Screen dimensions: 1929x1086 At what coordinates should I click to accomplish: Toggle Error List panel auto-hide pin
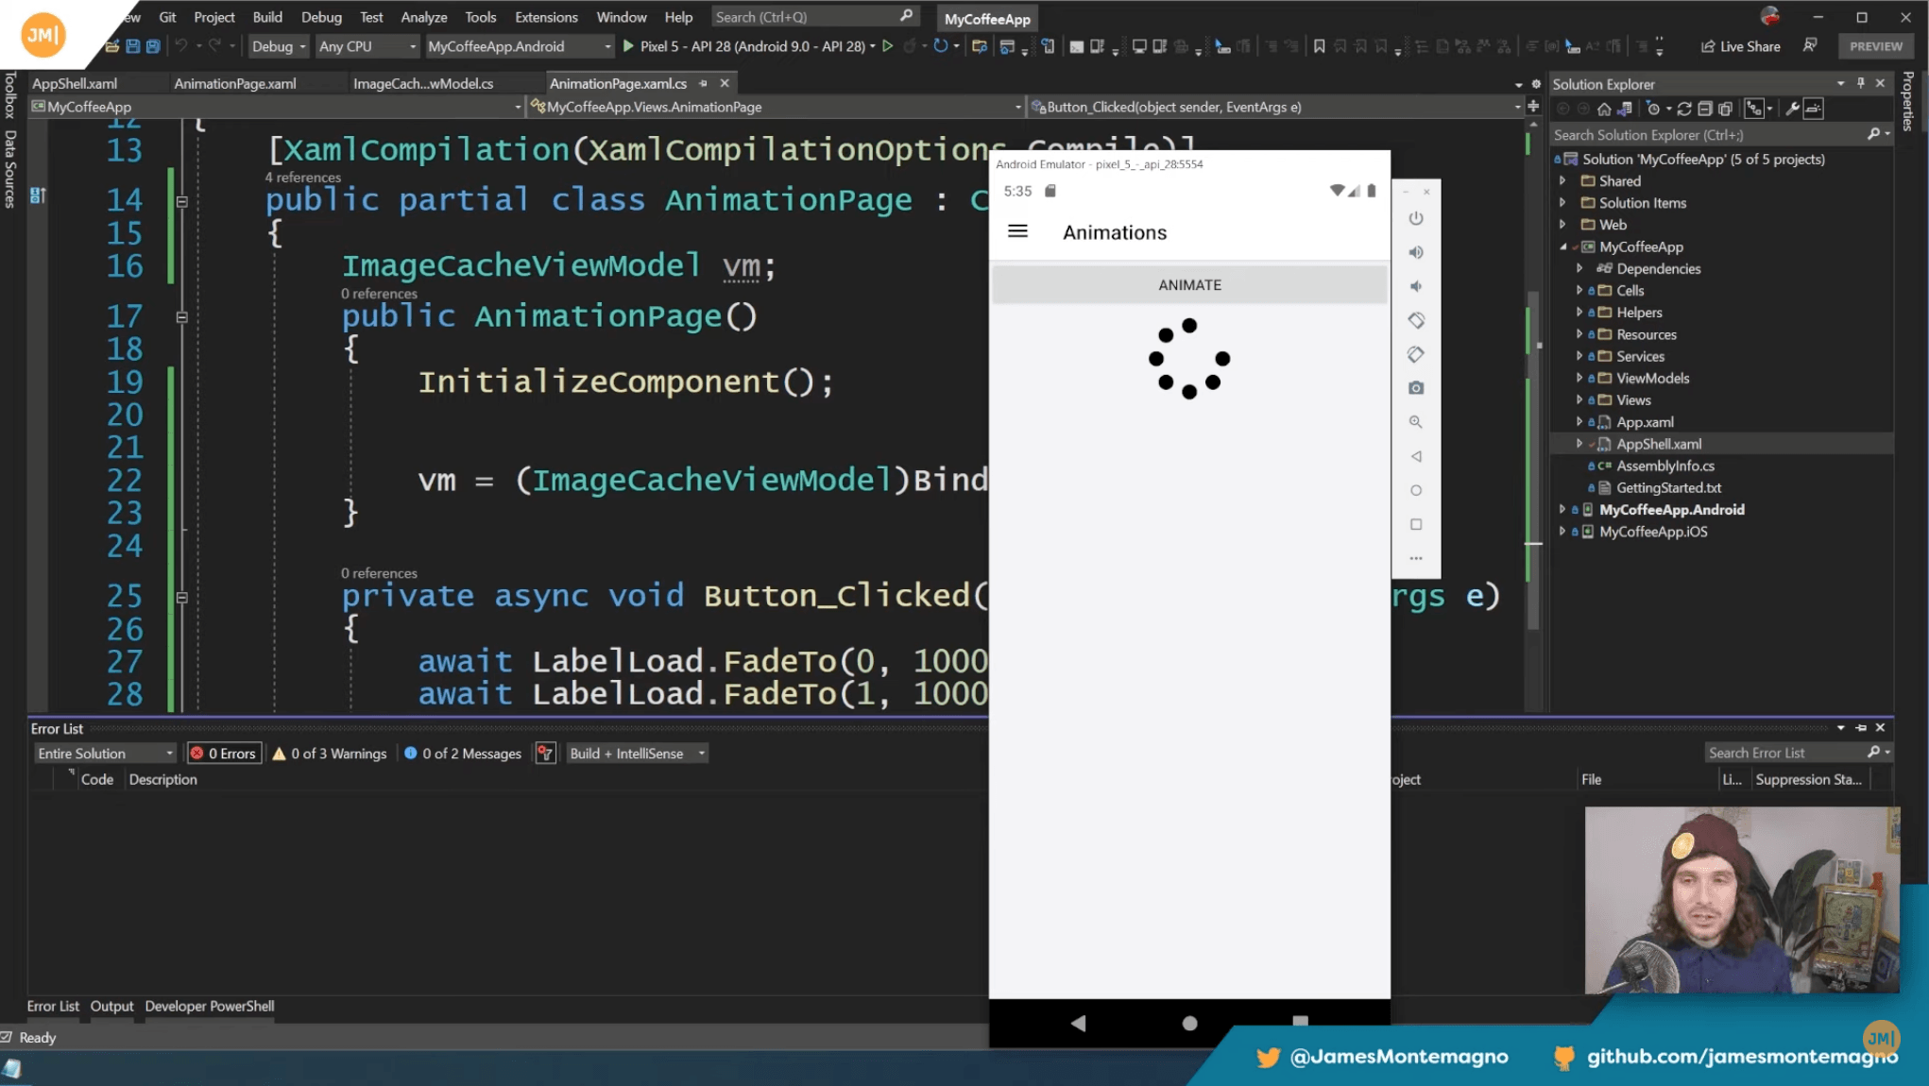1861,728
